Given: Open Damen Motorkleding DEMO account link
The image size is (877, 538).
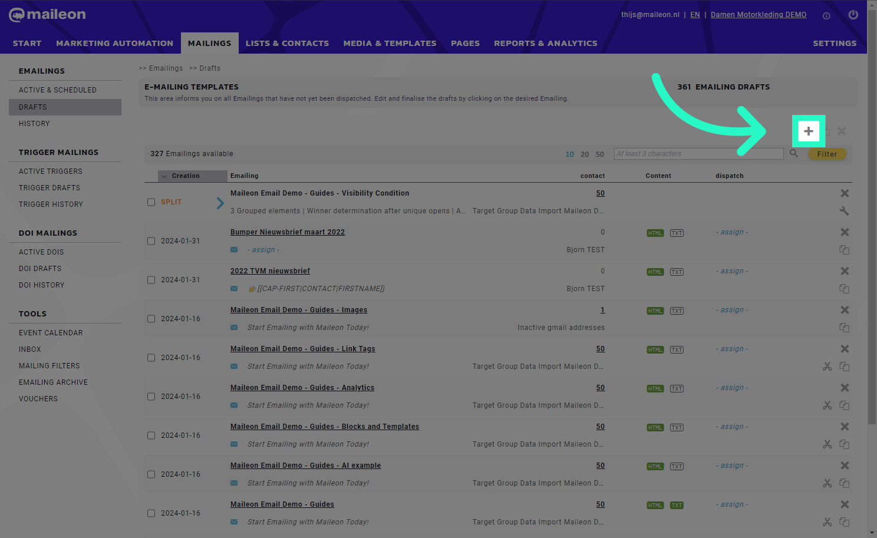Looking at the screenshot, I should [x=758, y=15].
